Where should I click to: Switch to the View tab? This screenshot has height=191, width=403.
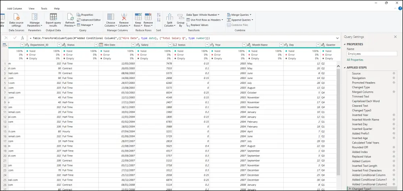31,8
